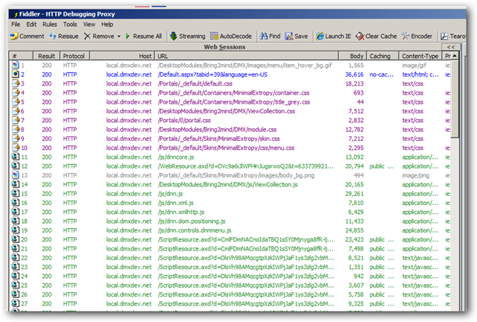Sort by the Host column header

point(122,56)
